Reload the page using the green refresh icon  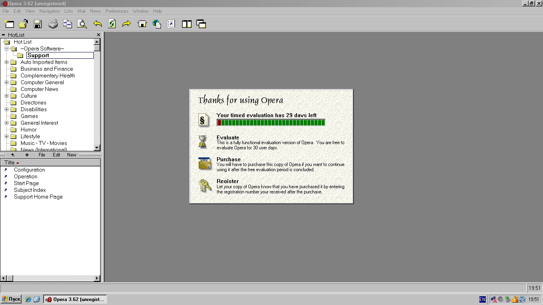112,24
